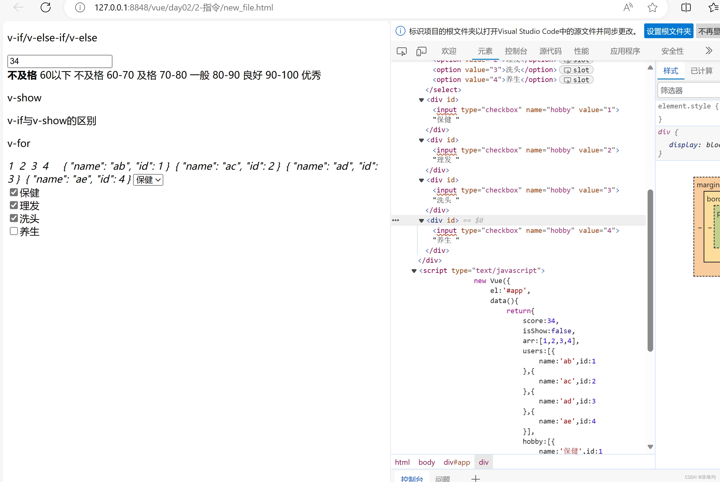
Task: Click slot badge for 洗头 option
Action: point(576,70)
